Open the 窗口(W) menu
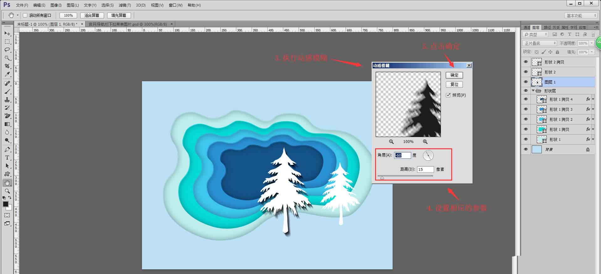The image size is (601, 274). coord(175,5)
